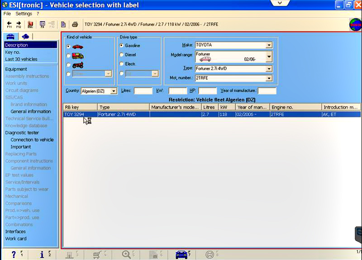362x260 pixels.
Task: Select the Other vehicle kind radio
Action: coord(68,74)
